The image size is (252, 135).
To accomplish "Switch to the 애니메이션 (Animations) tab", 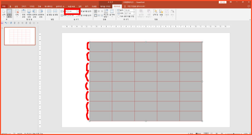I will pos(48,7).
